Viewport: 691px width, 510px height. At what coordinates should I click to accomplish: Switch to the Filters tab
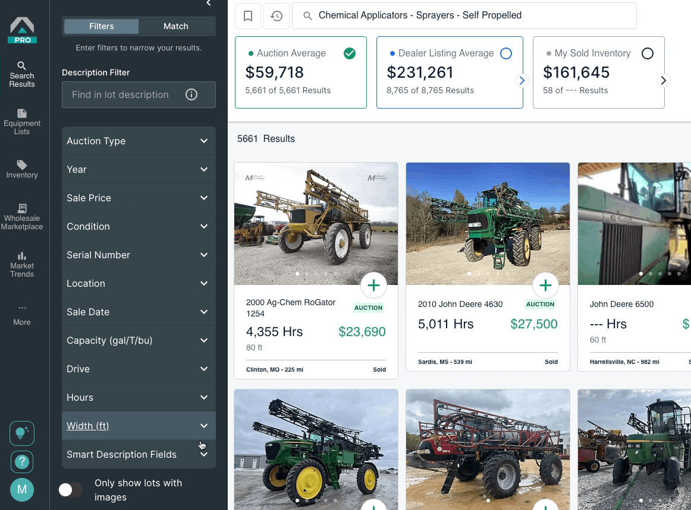click(x=101, y=26)
